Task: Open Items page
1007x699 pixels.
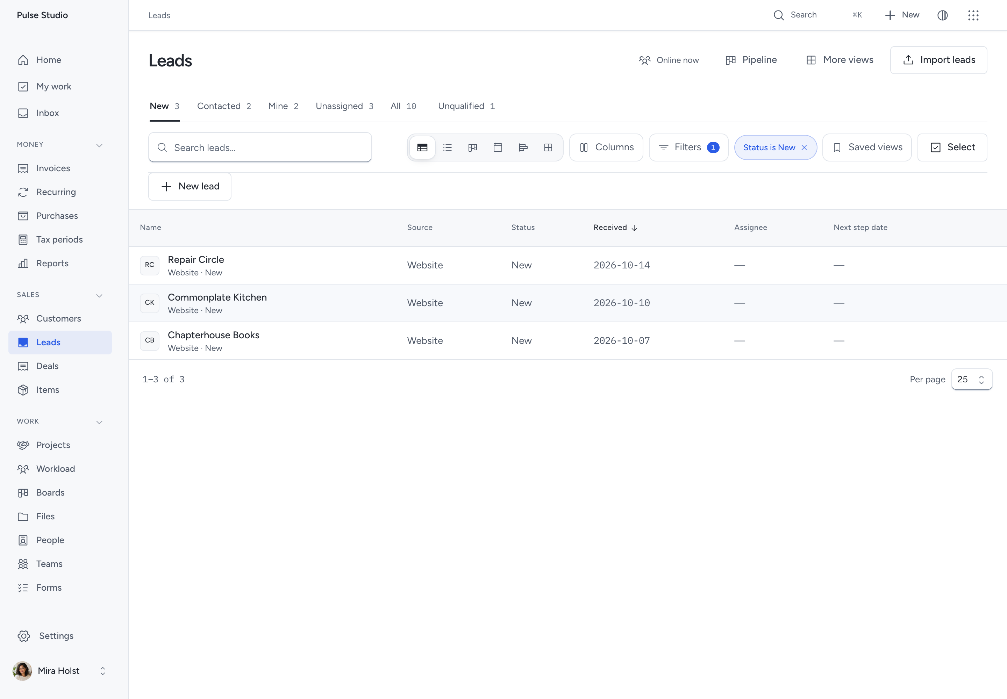Action: [x=60, y=390]
